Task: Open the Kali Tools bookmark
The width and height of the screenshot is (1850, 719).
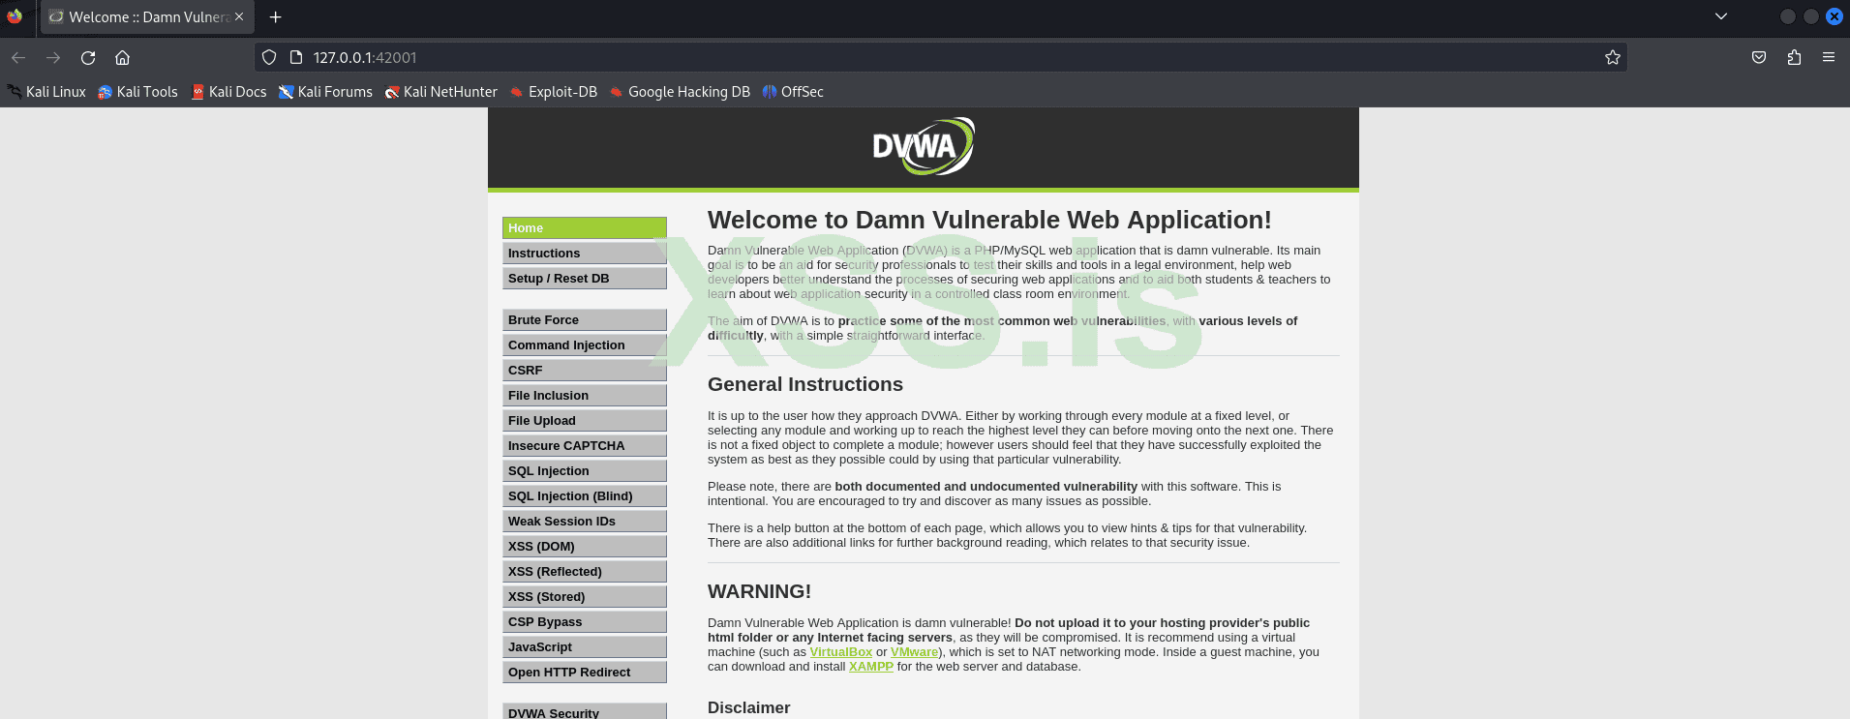Action: coord(137,92)
